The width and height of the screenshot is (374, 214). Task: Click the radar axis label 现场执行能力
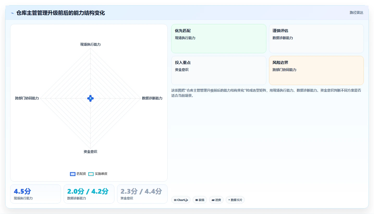coord(90,44)
